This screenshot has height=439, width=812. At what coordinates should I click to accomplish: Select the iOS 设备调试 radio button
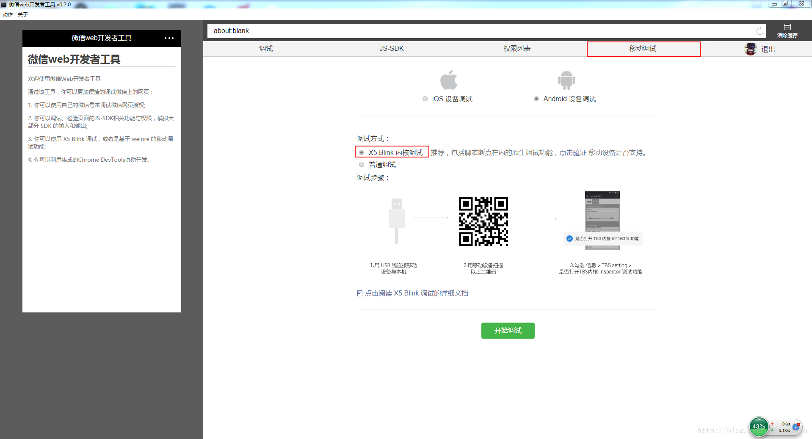[x=425, y=99]
